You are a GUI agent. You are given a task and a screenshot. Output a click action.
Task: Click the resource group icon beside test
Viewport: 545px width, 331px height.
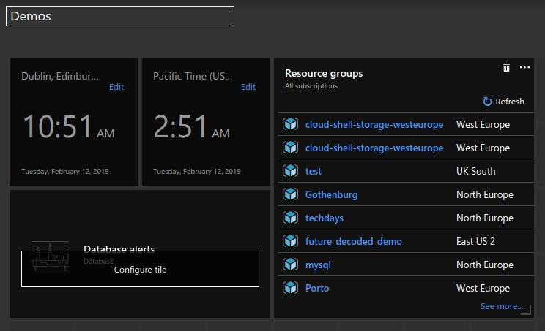290,171
